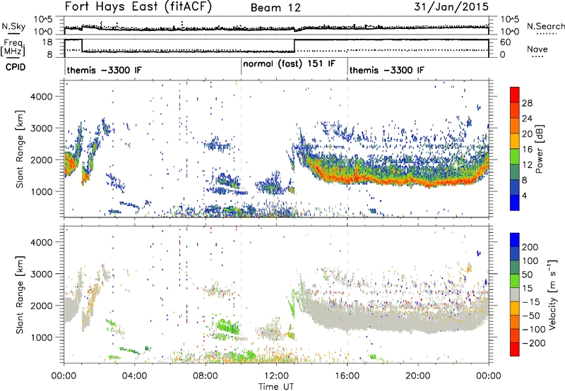Click the 'N.Search' legend label
This screenshot has height=391, width=565.
545,26
